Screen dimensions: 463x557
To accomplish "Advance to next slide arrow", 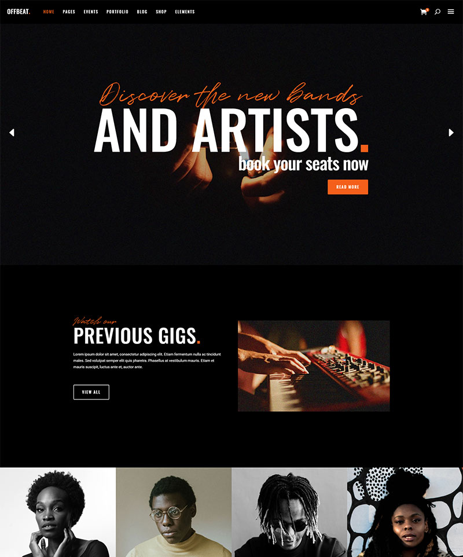I will (x=451, y=133).
